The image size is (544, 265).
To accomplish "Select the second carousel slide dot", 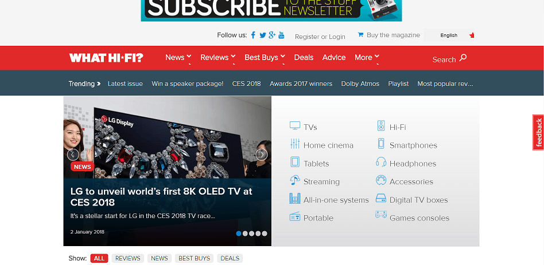I will pos(245,234).
